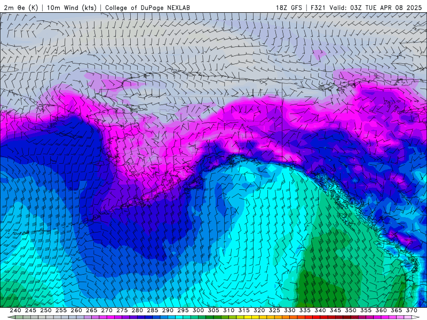Click the 240 value on color scale
This screenshot has width=427, height=320.
click(x=15, y=310)
